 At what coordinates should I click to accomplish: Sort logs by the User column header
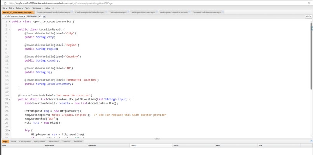[23, 146]
